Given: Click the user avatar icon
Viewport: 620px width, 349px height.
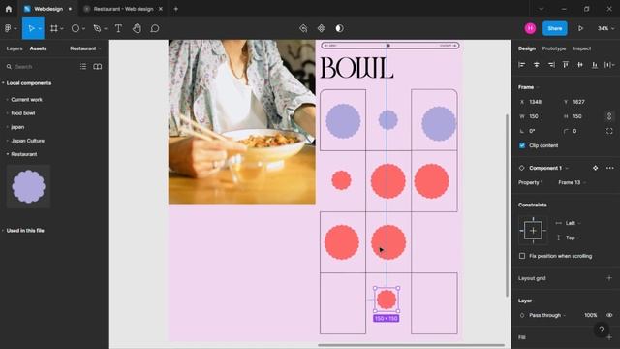Looking at the screenshot, I should pyautogui.click(x=530, y=28).
